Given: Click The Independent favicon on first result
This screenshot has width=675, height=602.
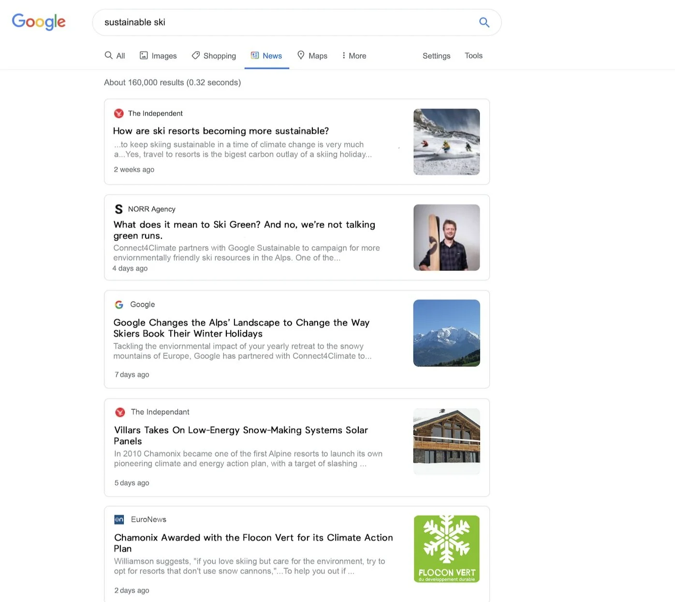Looking at the screenshot, I should [119, 114].
